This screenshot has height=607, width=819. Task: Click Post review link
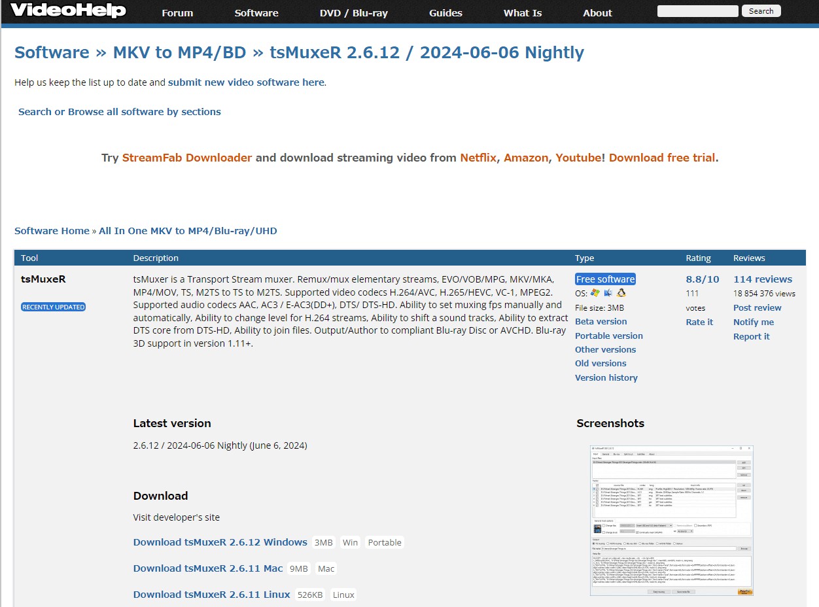[x=758, y=307]
